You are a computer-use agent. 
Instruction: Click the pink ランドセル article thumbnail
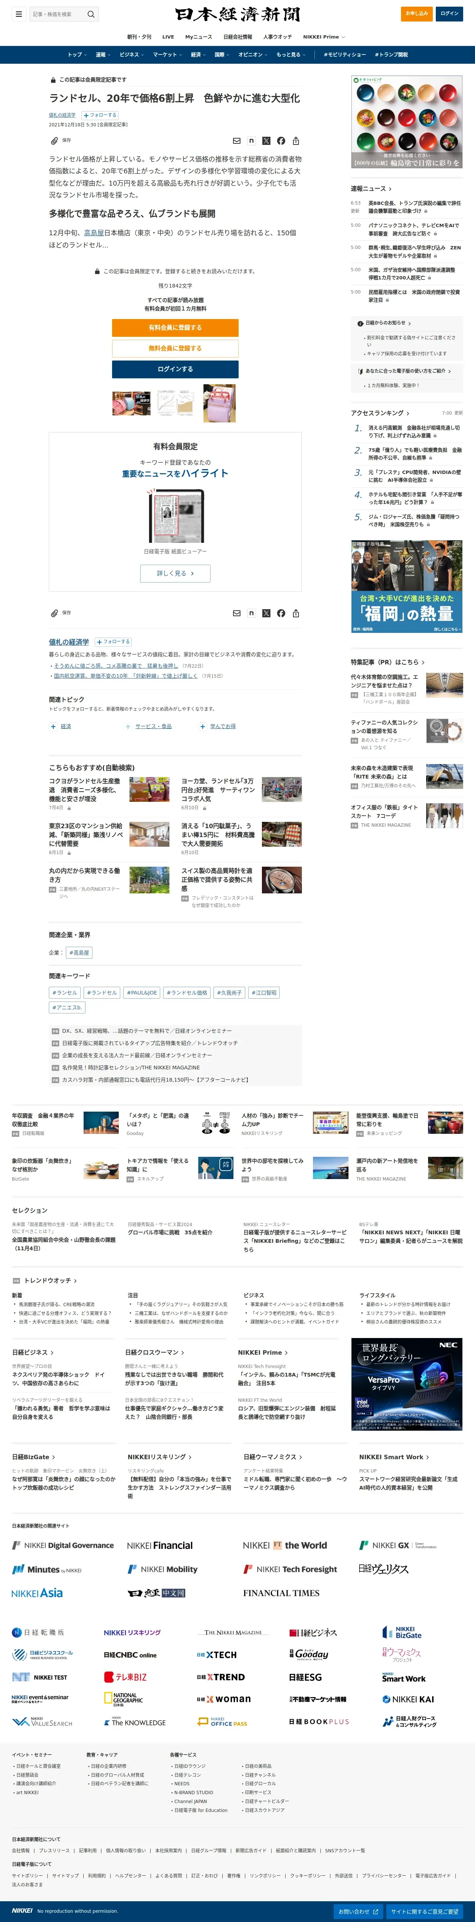(x=220, y=404)
